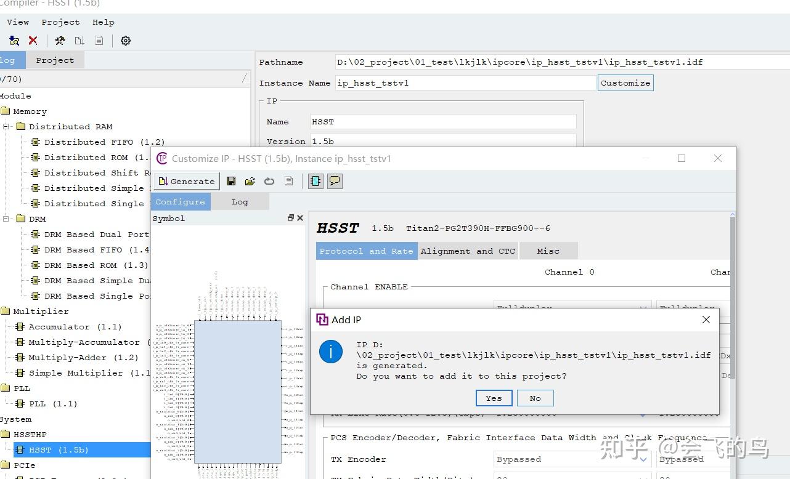790x479 pixels.
Task: Switch to the Alignment and CTC tab
Action: click(x=468, y=251)
